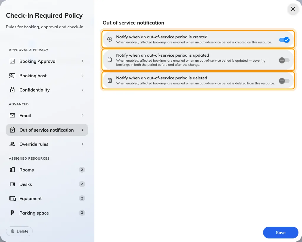Open the Email settings section

pyautogui.click(x=47, y=115)
